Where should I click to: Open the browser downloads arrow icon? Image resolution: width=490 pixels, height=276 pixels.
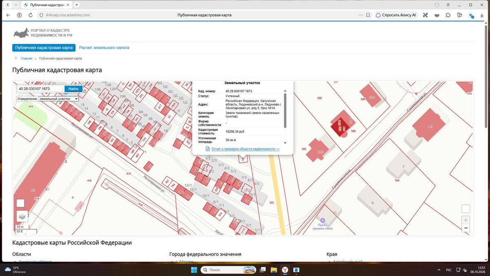(482, 15)
